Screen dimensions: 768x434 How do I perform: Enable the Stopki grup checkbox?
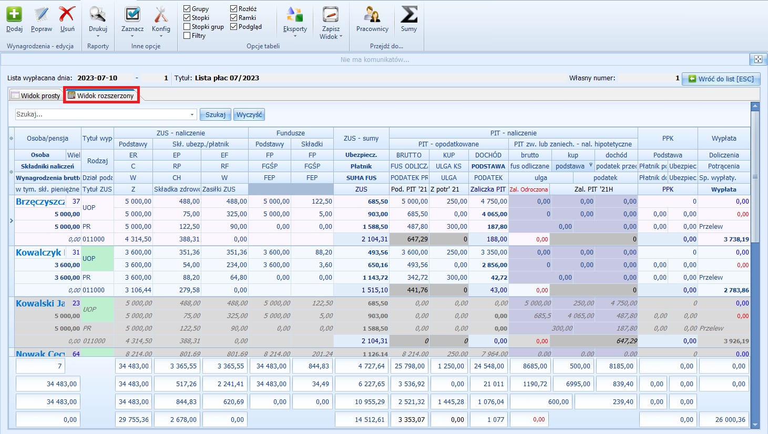(187, 27)
